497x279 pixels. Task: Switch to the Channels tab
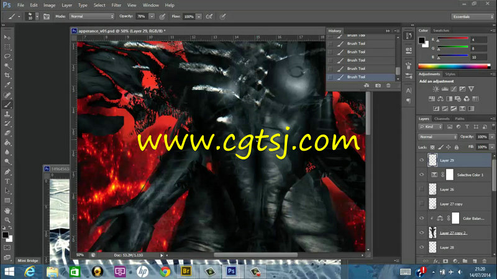(442, 118)
